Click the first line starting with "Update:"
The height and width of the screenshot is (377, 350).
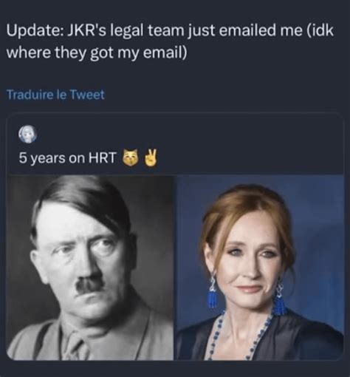pos(170,31)
